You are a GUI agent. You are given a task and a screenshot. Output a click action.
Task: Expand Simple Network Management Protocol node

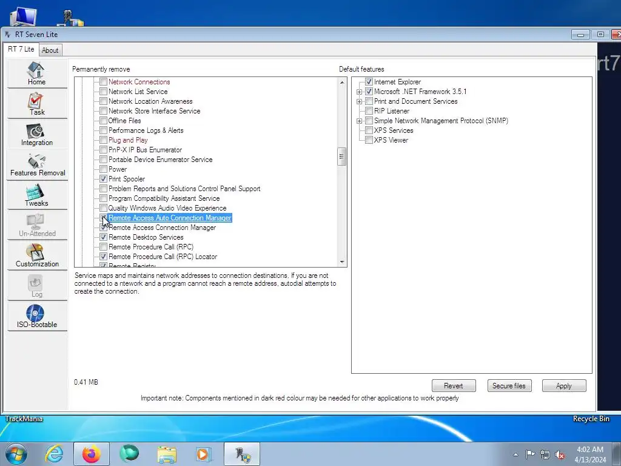click(359, 121)
